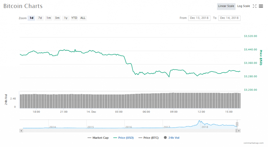Image resolution: width=268 pixels, height=147 pixels.
Task: Toggle the 24h Vol legend series
Action: [172, 138]
